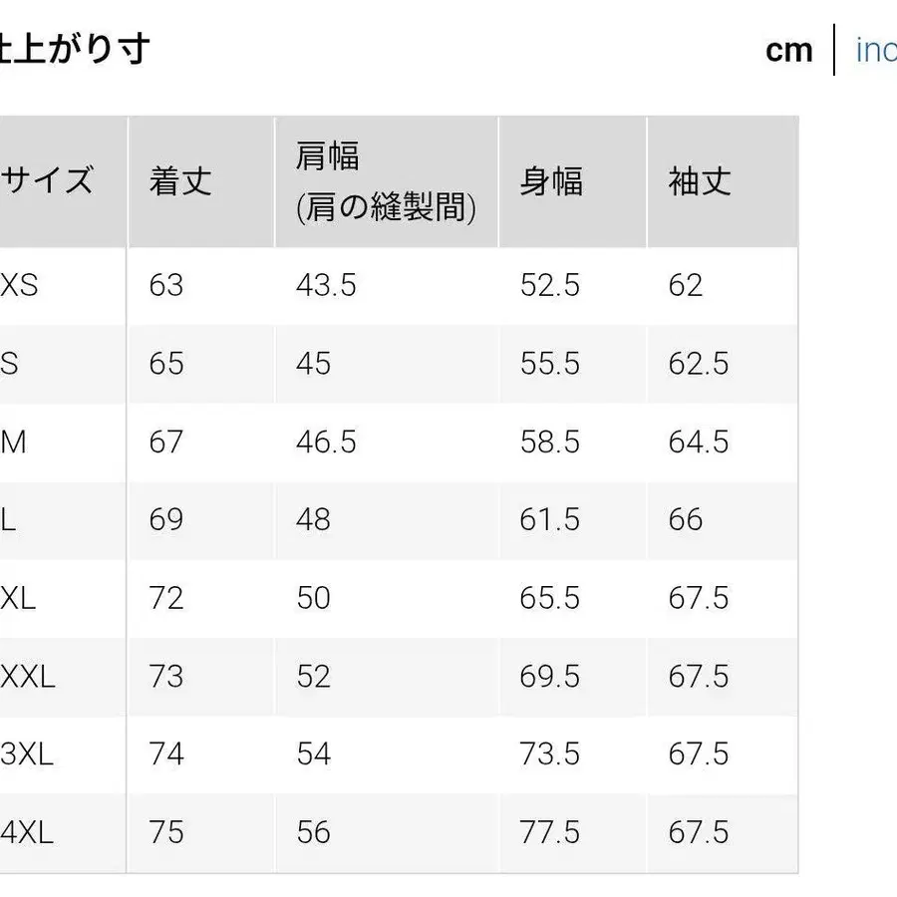Screen dimensions: 897x897
Task: Select the サイズ column header
Action: click(48, 181)
